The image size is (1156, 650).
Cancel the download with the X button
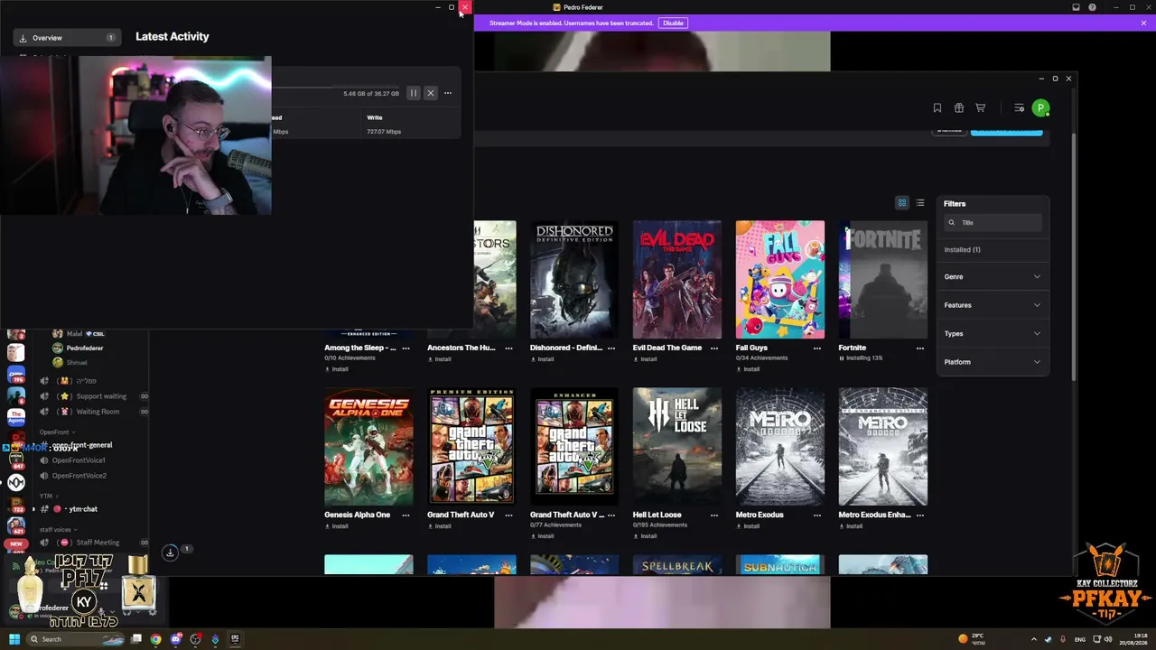431,93
